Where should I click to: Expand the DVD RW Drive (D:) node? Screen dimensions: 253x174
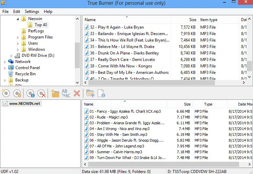[x=11, y=56]
